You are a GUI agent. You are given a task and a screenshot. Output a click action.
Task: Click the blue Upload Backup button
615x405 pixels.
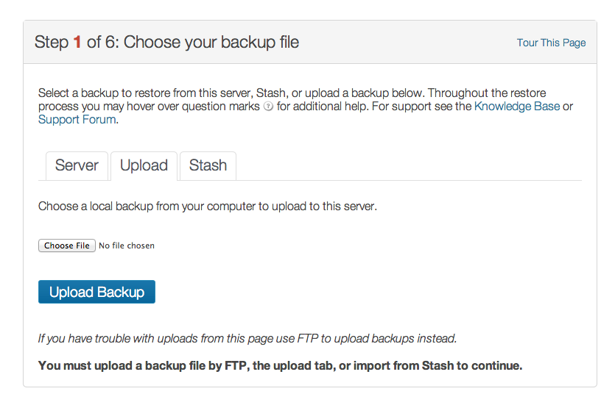[97, 292]
